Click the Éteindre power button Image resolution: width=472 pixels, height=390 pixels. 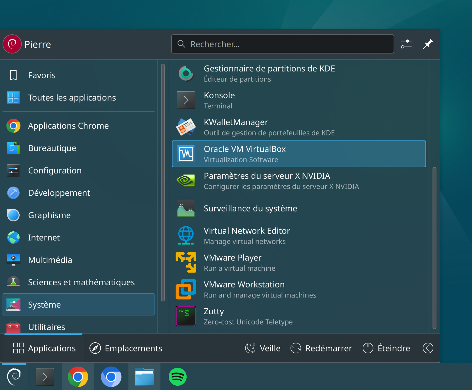click(387, 348)
